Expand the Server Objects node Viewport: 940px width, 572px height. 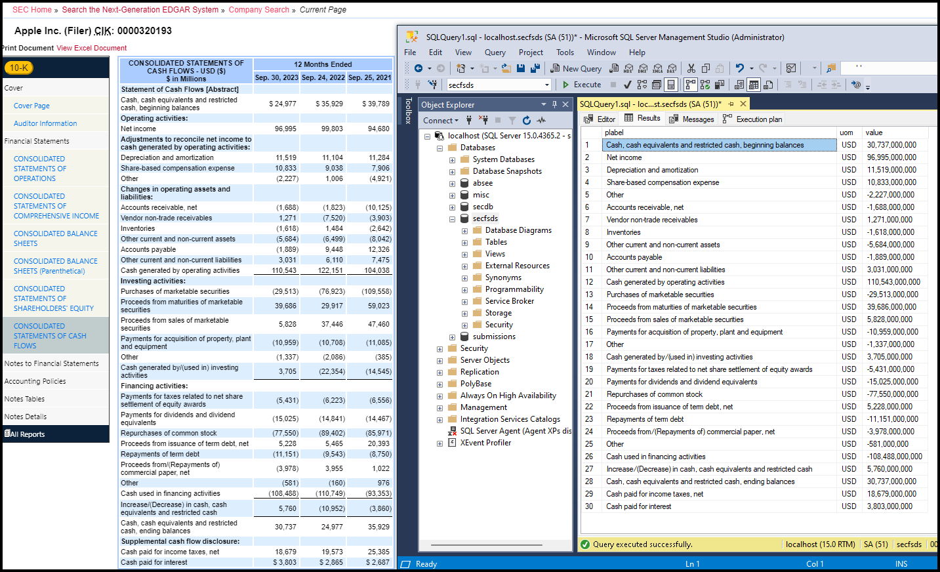[x=439, y=361]
